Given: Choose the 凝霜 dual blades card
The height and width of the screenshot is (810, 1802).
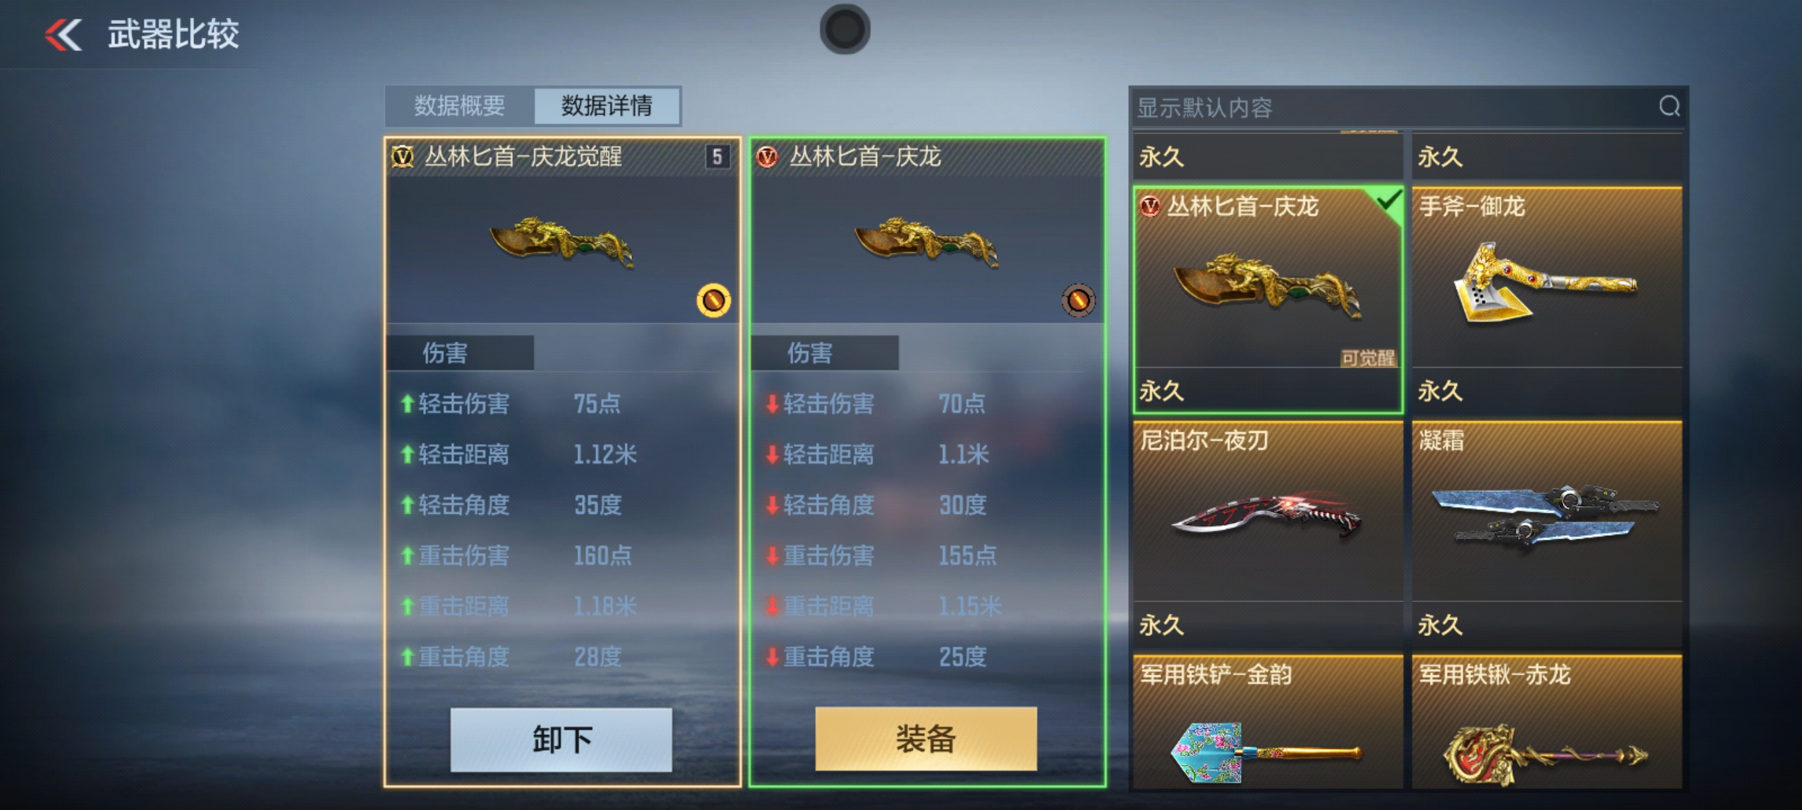Looking at the screenshot, I should [x=1547, y=534].
